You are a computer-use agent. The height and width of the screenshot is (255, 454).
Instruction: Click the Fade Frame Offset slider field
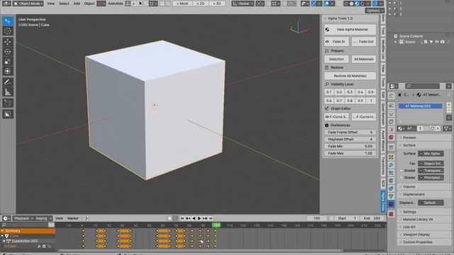click(350, 132)
